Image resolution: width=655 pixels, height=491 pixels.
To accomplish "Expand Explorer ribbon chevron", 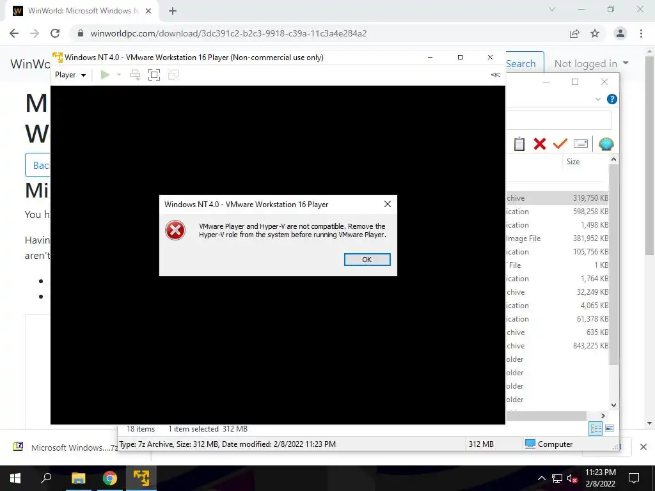I will click(598, 99).
